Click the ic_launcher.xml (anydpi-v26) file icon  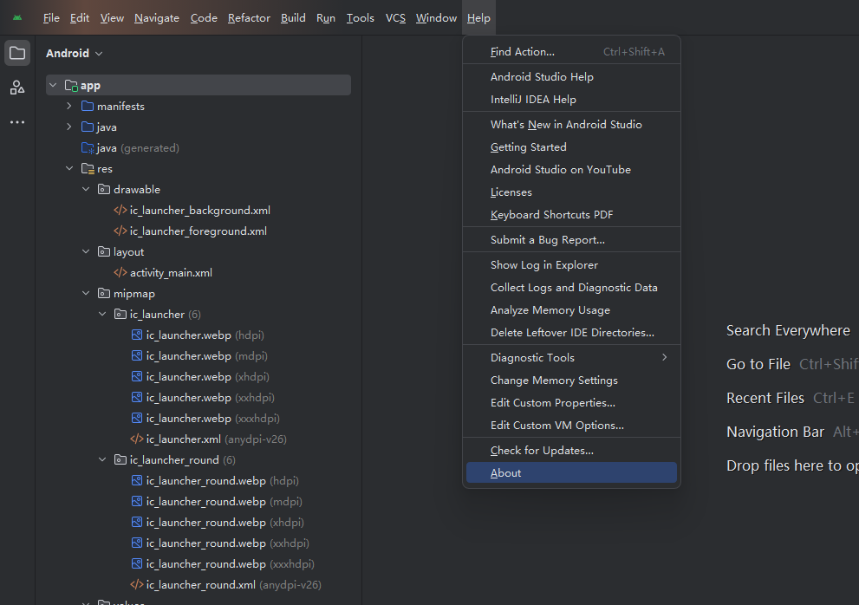137,439
